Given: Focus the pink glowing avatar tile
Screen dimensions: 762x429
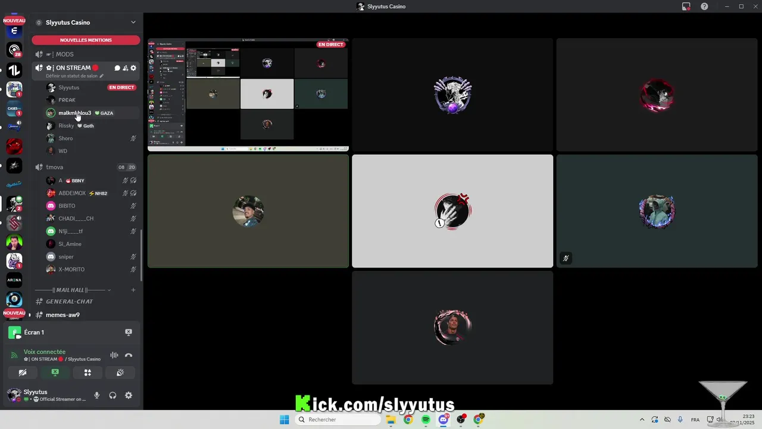Looking at the screenshot, I should [657, 95].
